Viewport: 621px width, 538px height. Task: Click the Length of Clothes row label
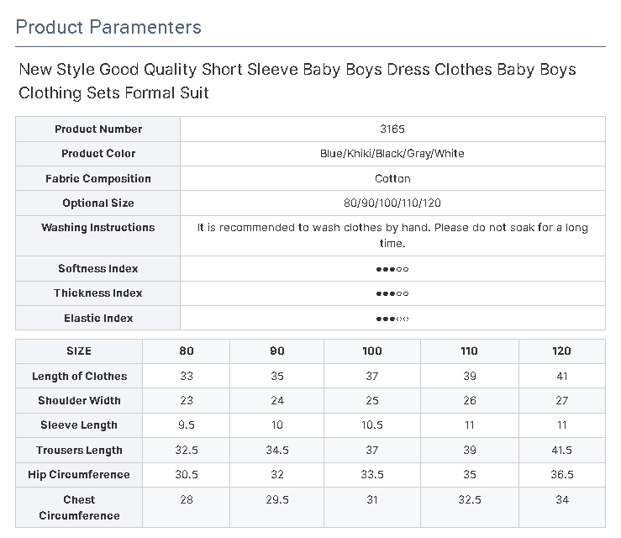[x=79, y=377]
